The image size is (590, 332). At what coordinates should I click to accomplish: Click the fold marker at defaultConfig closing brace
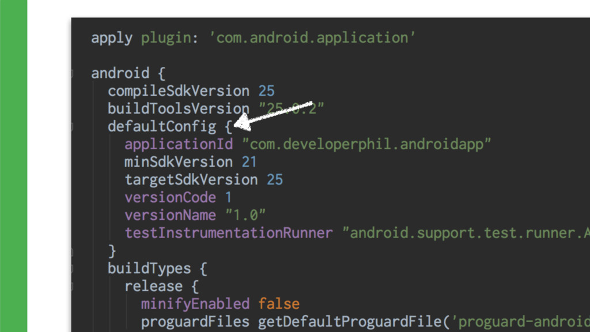point(72,251)
